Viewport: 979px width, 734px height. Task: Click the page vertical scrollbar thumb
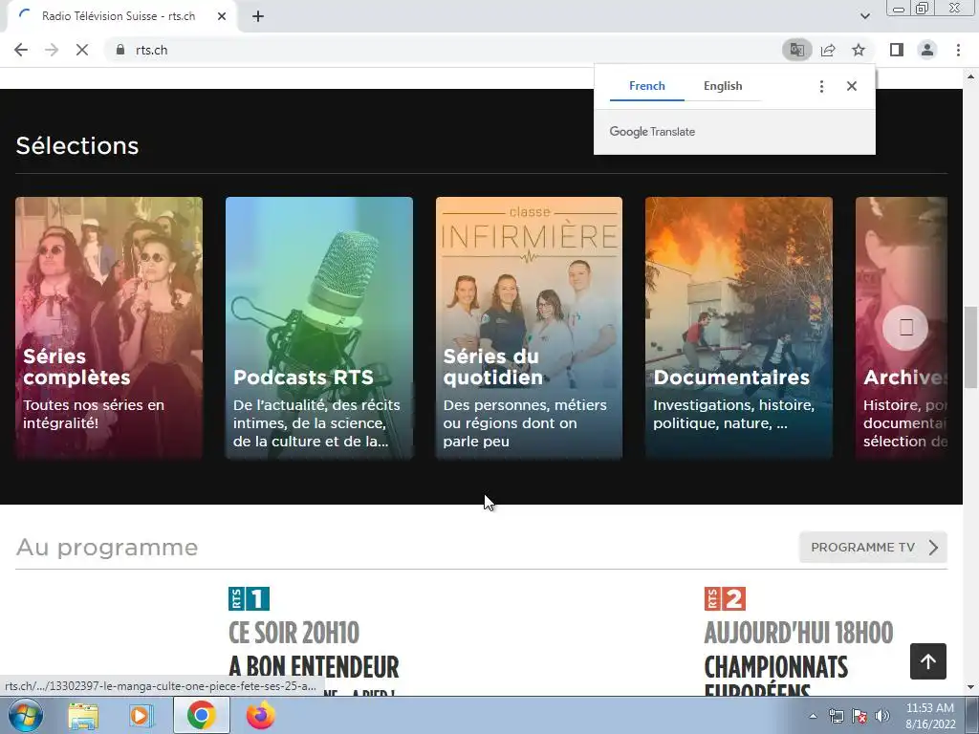click(970, 347)
